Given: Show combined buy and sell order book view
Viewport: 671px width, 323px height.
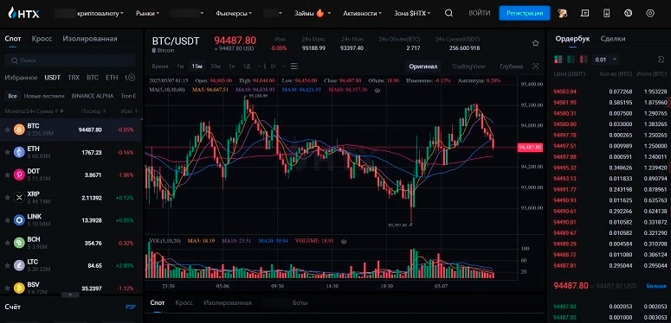Looking at the screenshot, I should click(x=558, y=60).
